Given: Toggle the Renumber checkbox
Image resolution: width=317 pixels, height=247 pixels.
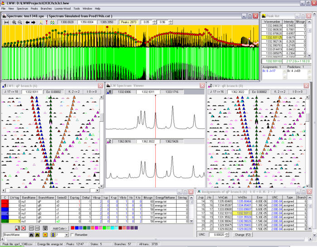Looking at the screenshot, I should [x=72, y=235].
